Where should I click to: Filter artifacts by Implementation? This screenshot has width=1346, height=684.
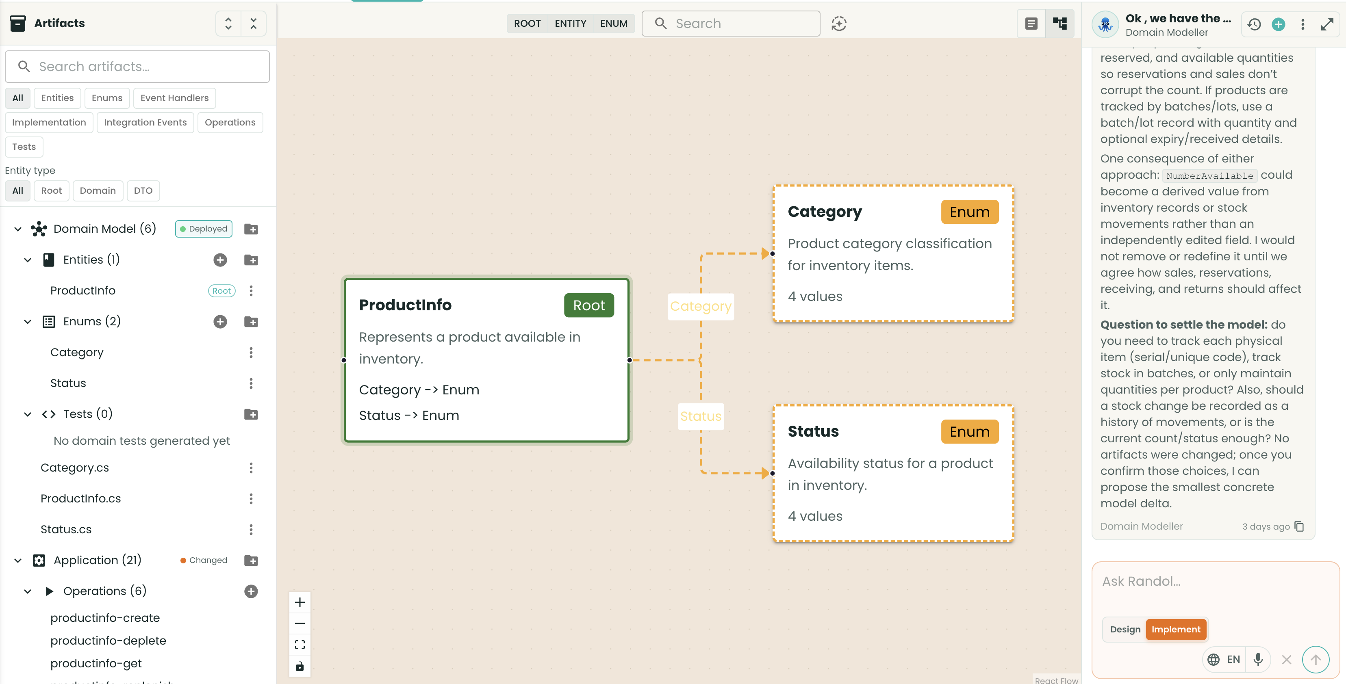pyautogui.click(x=49, y=122)
